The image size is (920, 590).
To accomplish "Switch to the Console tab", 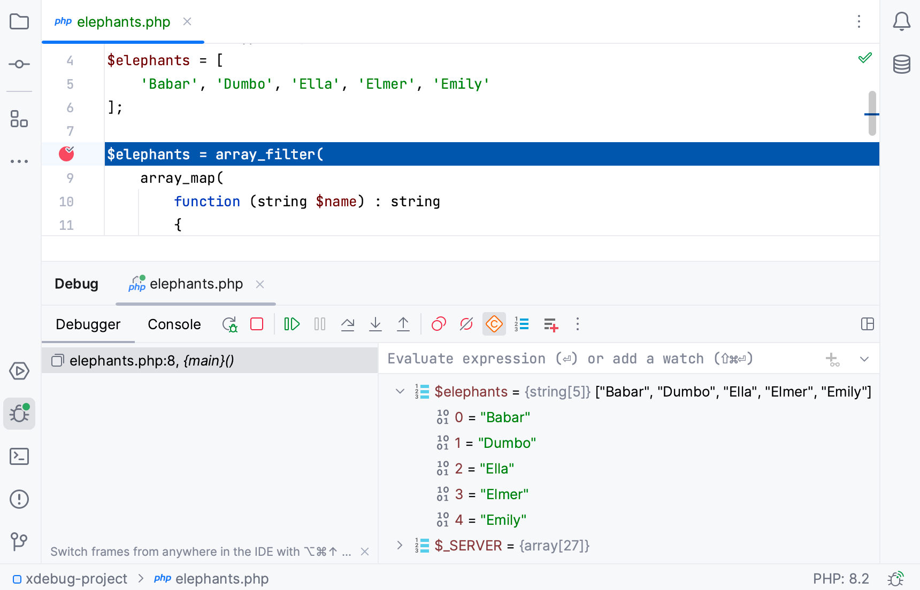I will [x=174, y=324].
